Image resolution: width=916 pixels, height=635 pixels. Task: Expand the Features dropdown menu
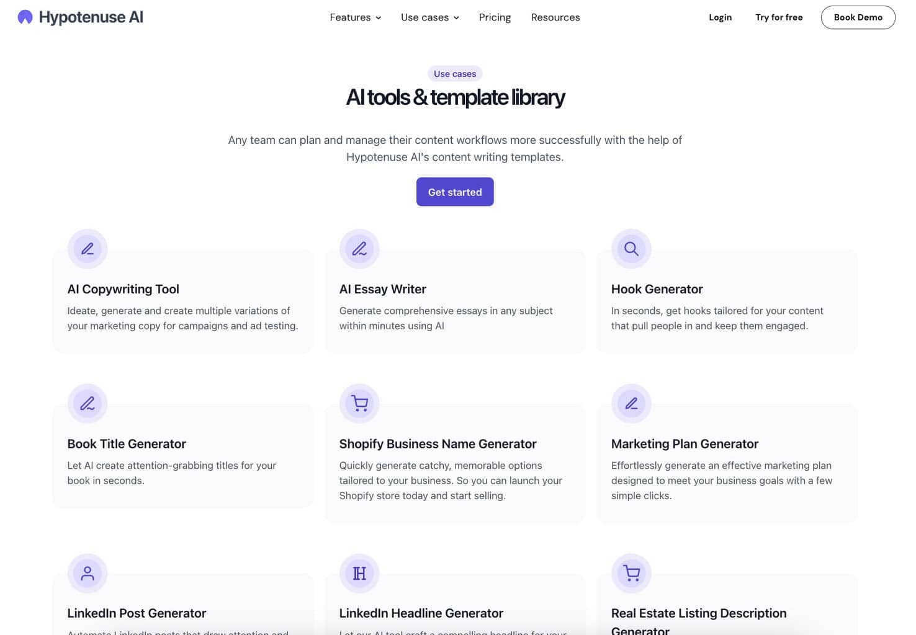356,17
